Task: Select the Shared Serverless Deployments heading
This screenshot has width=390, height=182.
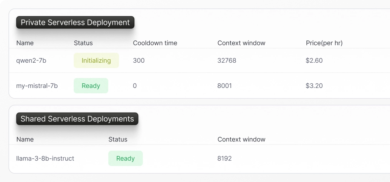Action: (x=77, y=119)
